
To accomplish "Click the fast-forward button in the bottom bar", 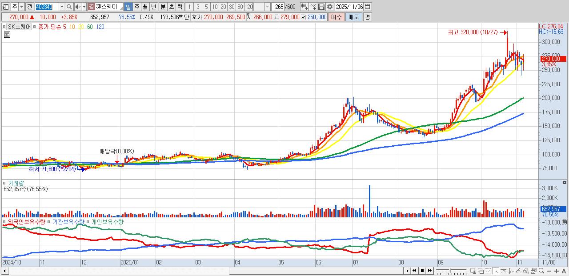I will (430, 271).
